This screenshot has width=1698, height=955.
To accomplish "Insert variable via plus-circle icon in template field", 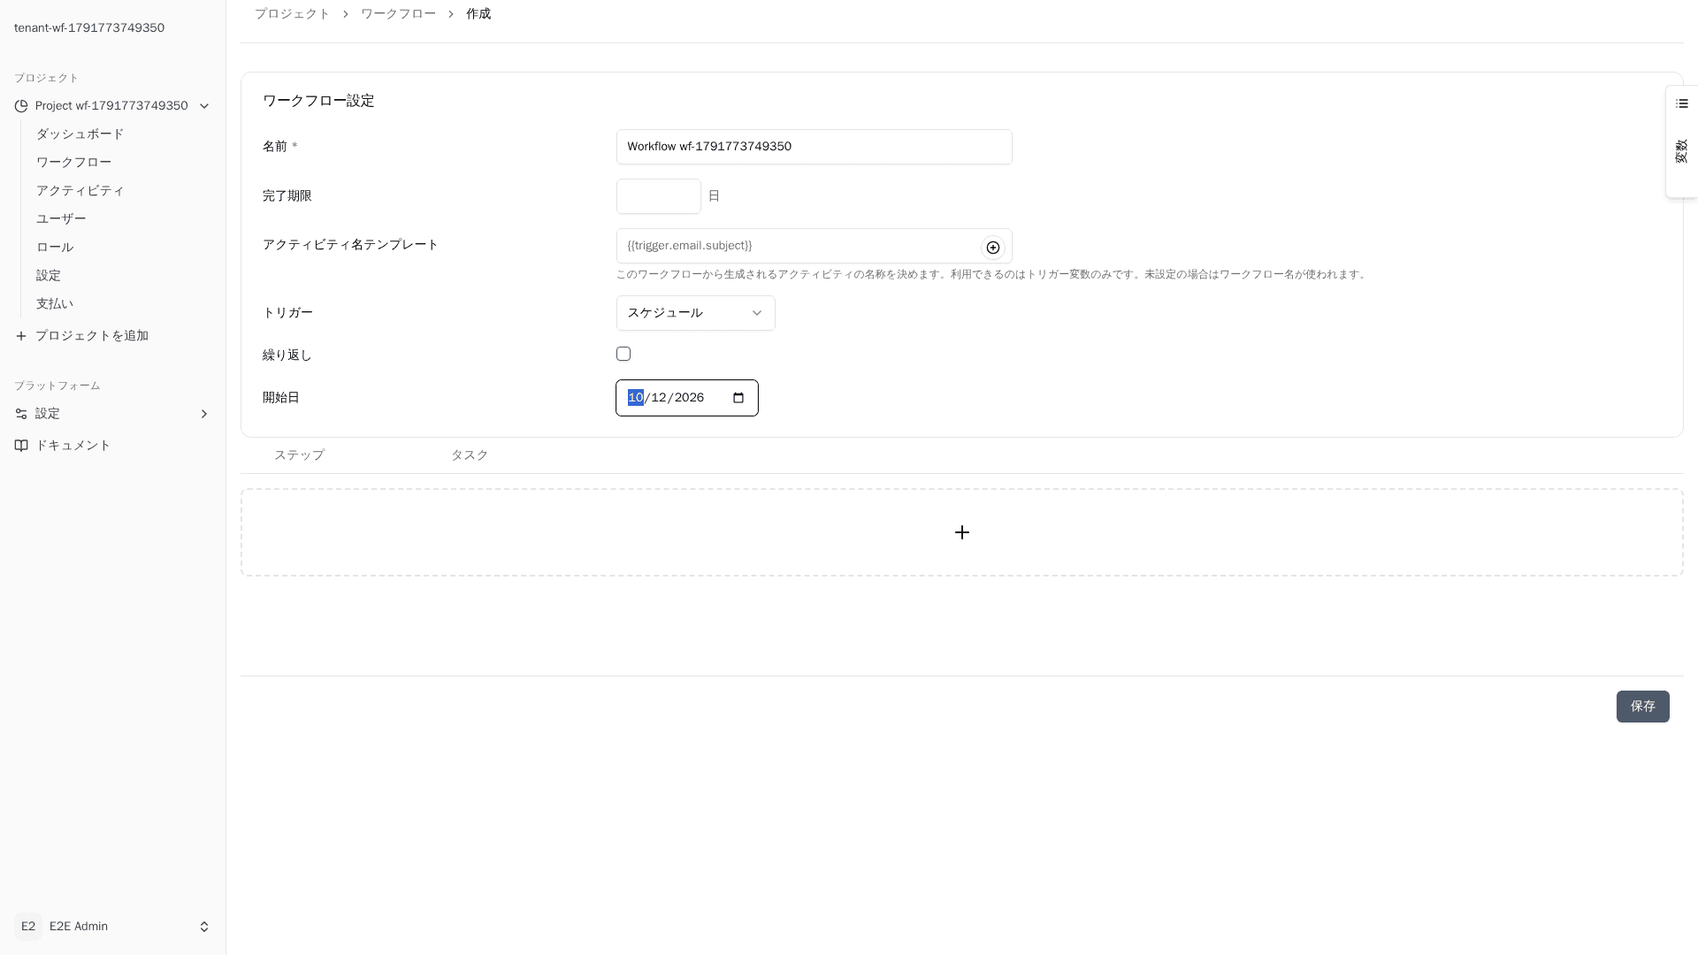I will (993, 248).
